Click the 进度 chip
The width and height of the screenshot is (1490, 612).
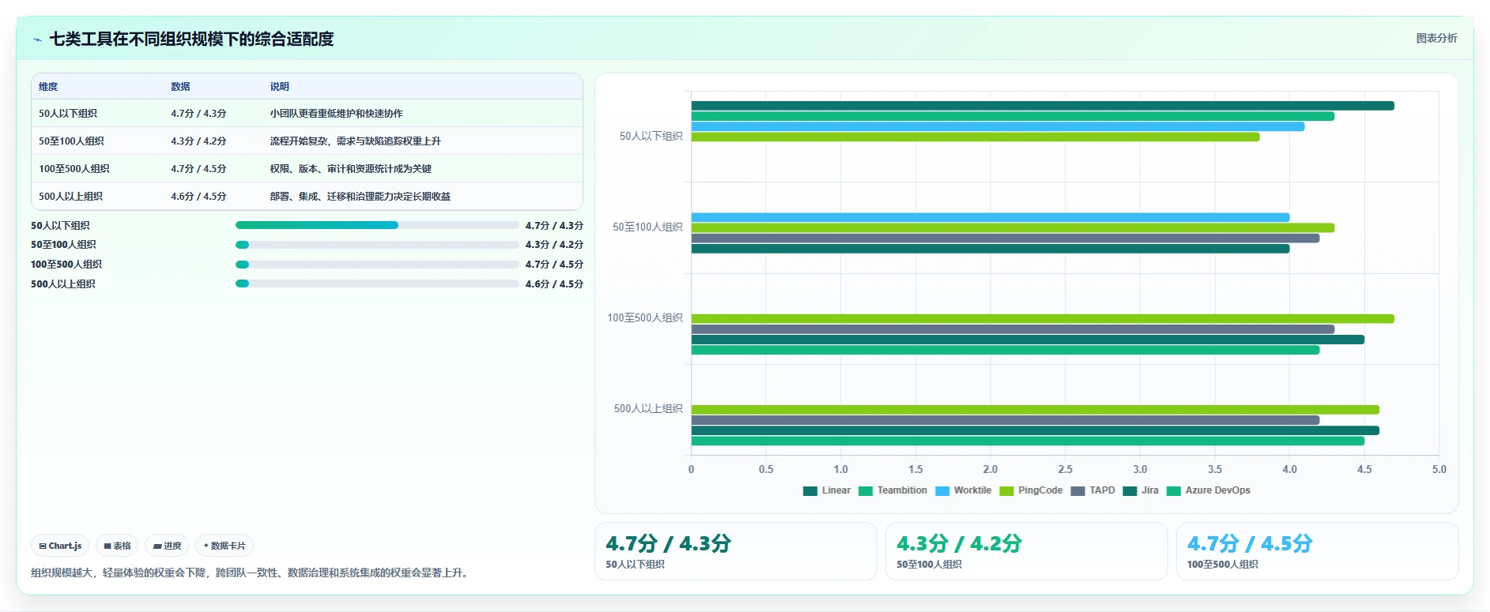[x=167, y=546]
